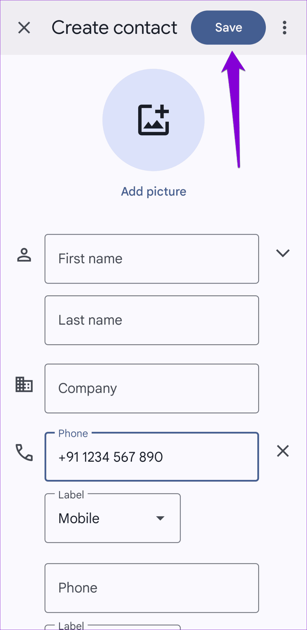Viewport: 307px width, 630px height.
Task: Tap the circular profile picture placeholder
Action: pyautogui.click(x=153, y=120)
